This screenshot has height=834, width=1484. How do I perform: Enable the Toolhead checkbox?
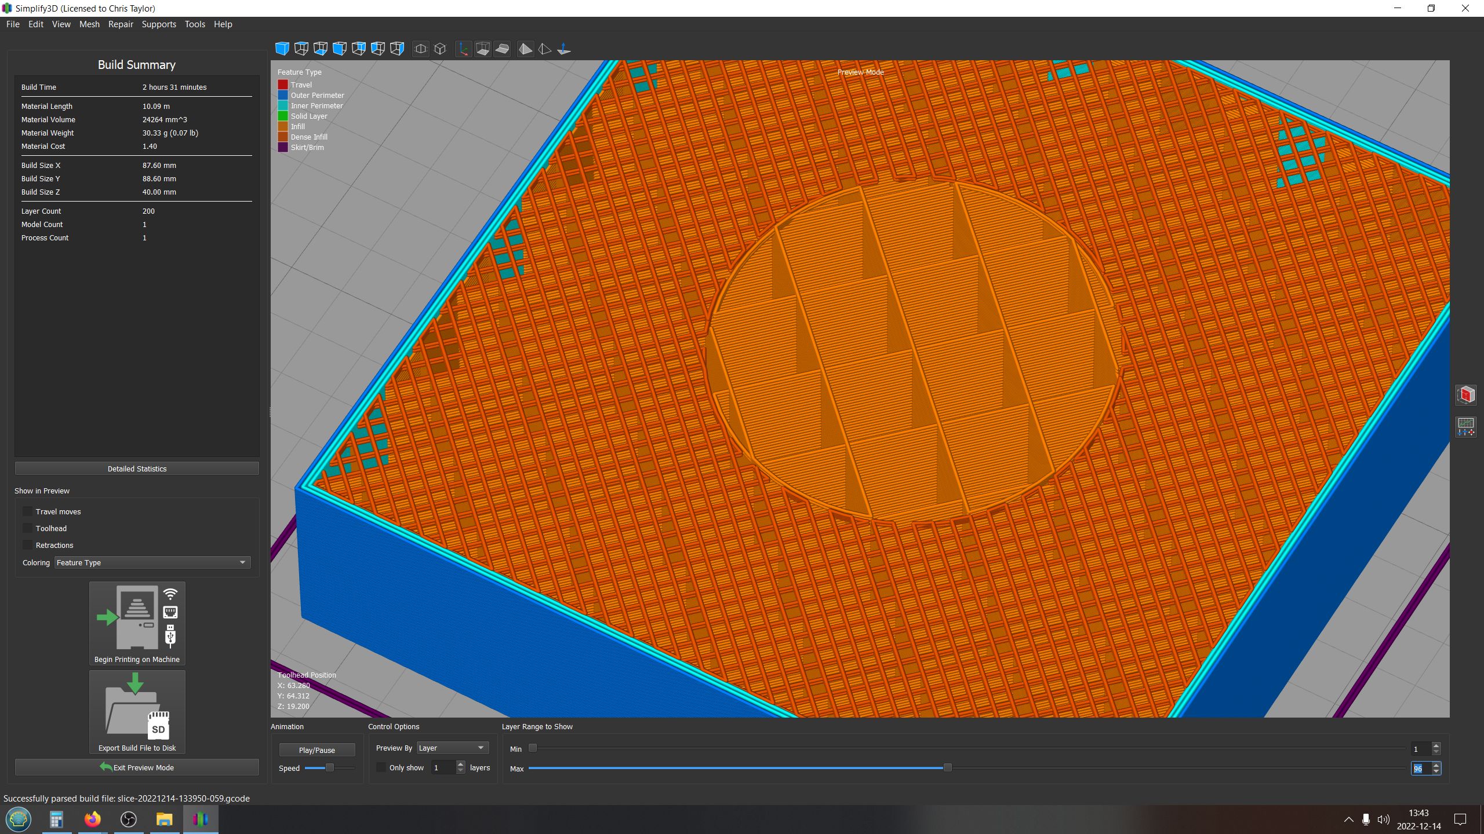tap(27, 528)
